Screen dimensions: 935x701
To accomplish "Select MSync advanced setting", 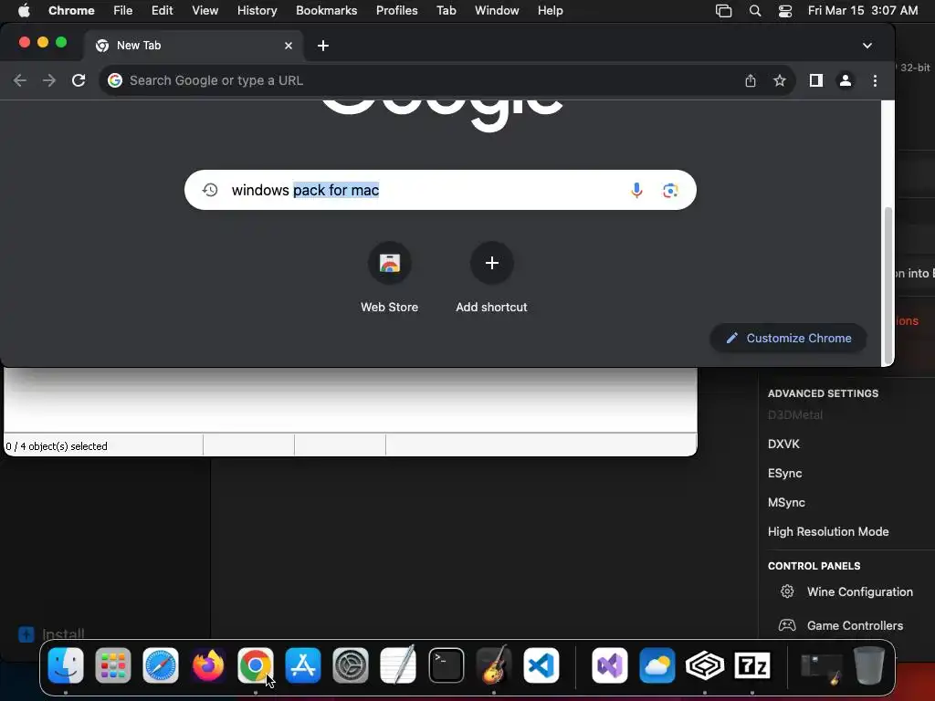I will coord(786,503).
